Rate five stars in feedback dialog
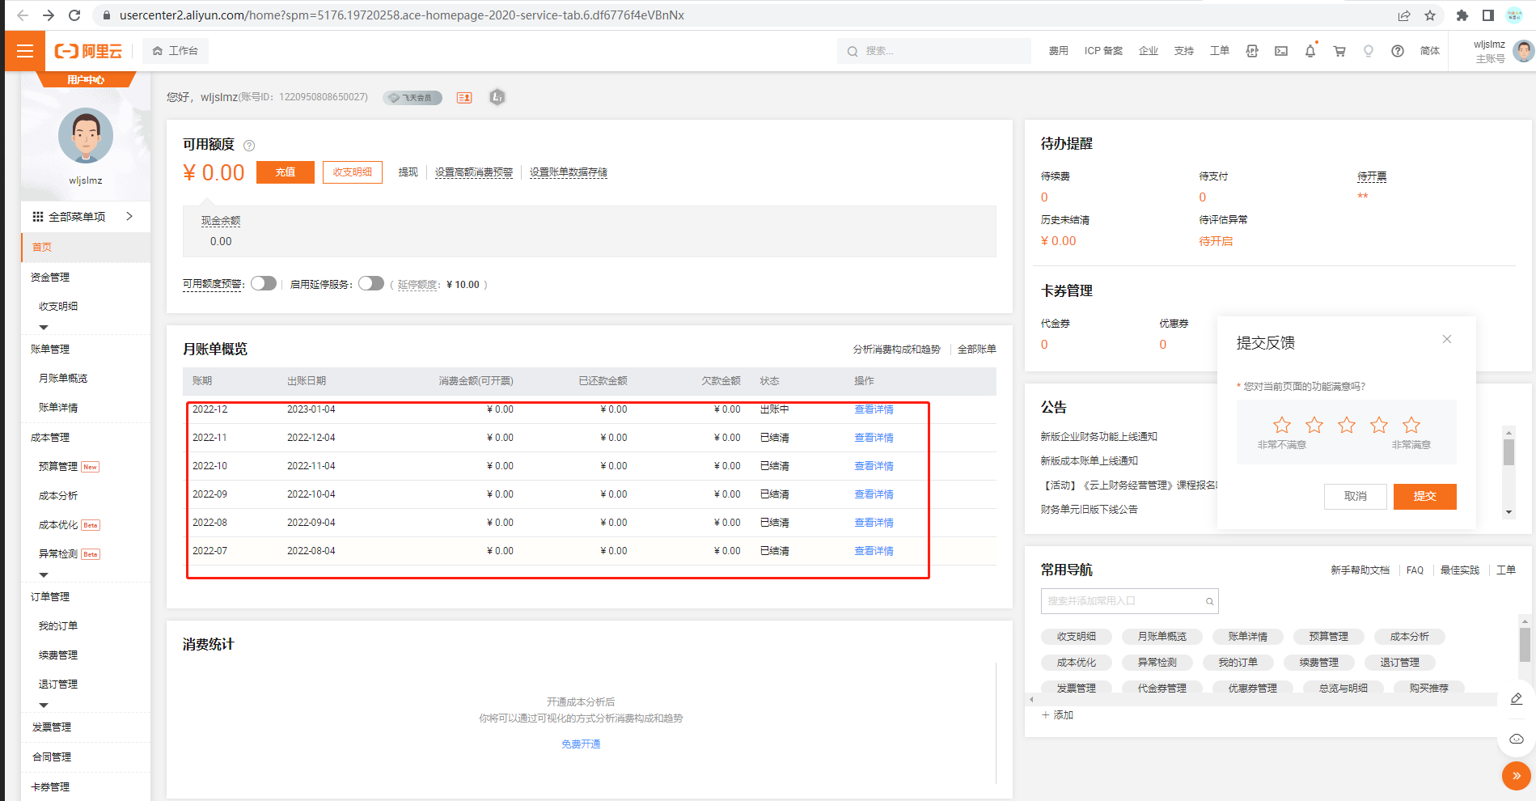The image size is (1536, 801). (x=1411, y=425)
